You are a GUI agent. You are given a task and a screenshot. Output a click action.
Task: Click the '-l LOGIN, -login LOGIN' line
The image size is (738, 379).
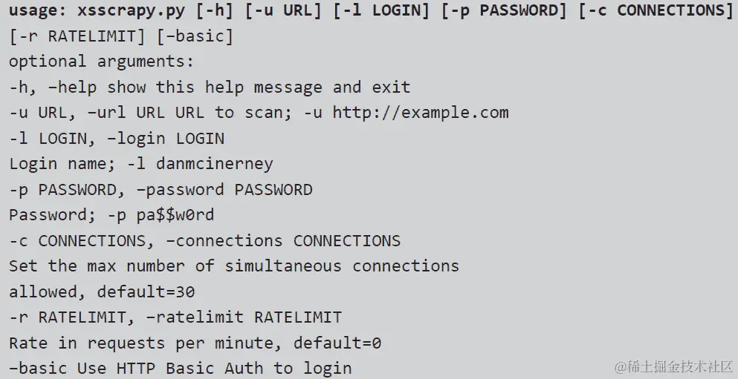117,139
